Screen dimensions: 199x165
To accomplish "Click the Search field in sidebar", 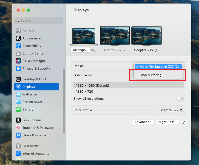I will pyautogui.click(x=39, y=20).
